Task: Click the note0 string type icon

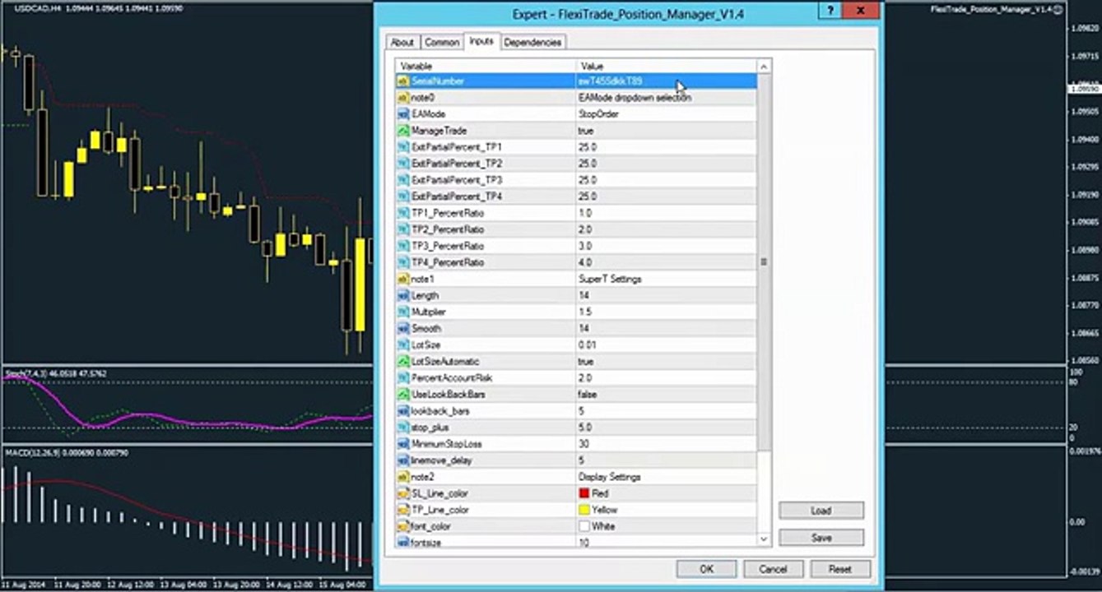Action: click(403, 98)
